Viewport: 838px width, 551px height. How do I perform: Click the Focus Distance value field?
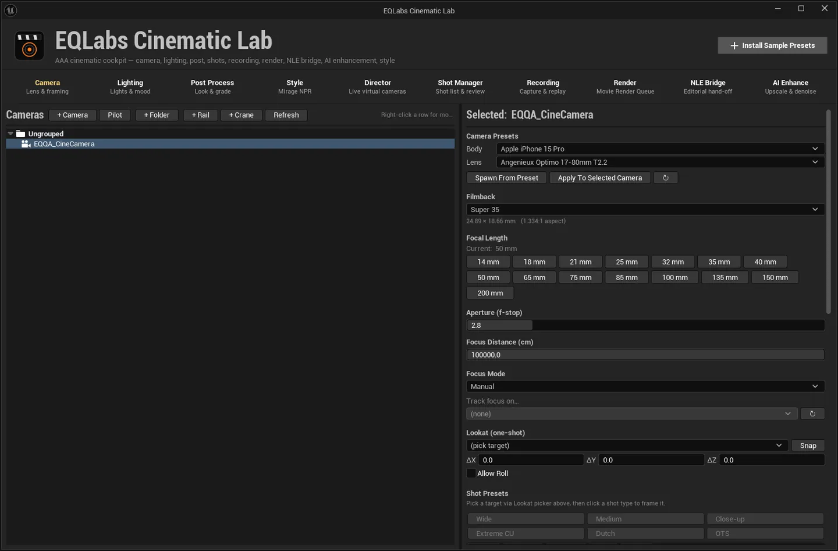point(645,355)
